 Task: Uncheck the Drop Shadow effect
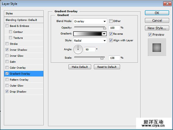(7, 92)
